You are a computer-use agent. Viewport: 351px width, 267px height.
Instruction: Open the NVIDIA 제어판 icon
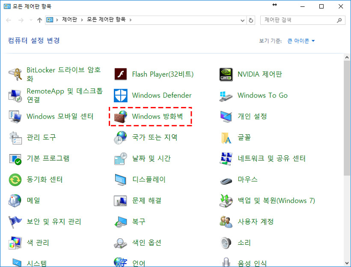226,74
